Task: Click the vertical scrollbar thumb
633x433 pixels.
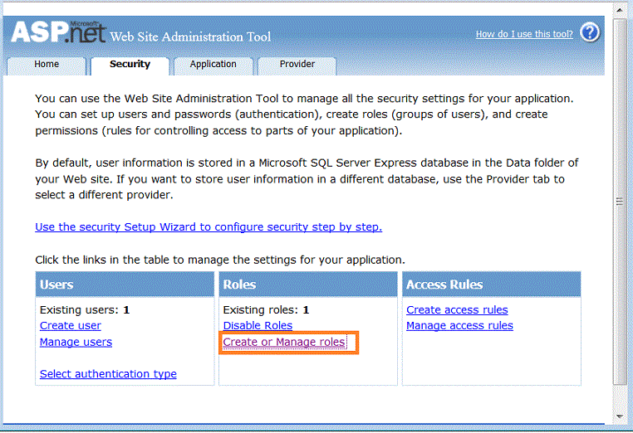Action: (x=620, y=202)
